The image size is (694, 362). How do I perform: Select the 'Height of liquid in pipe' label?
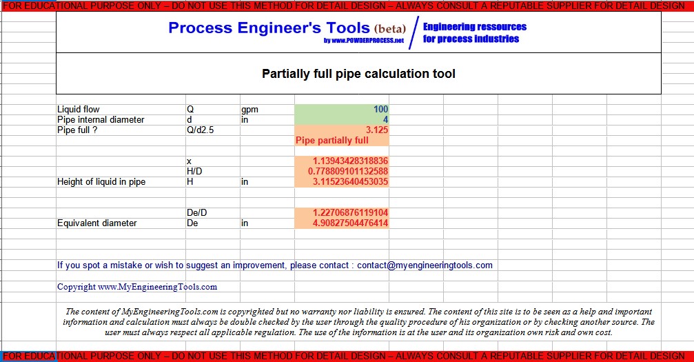pyautogui.click(x=101, y=182)
